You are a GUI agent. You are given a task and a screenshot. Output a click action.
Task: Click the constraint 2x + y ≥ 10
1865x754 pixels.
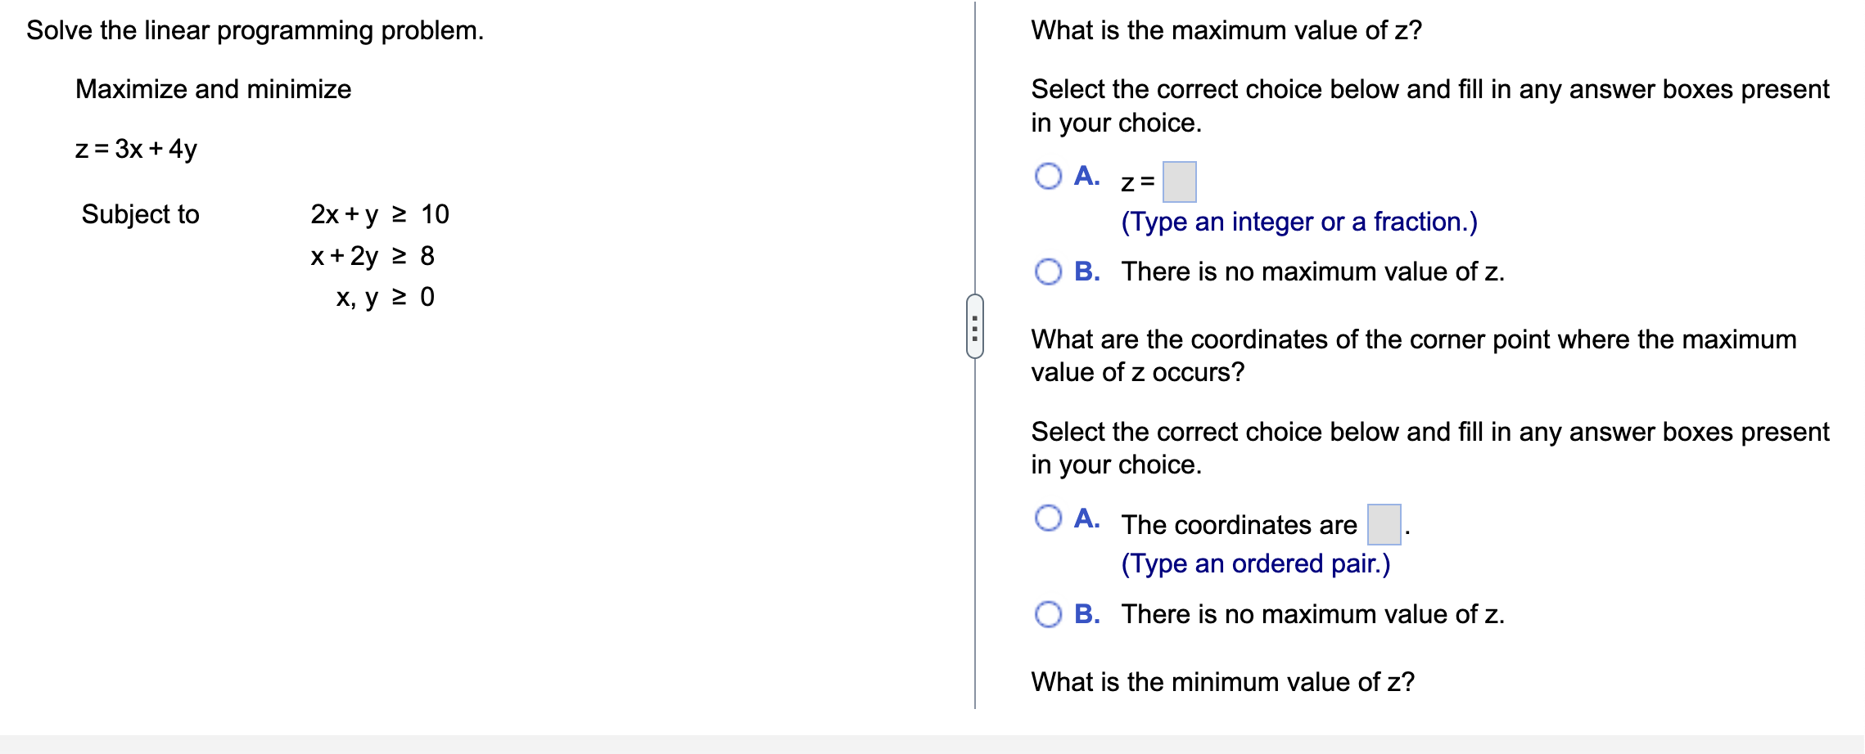[379, 214]
